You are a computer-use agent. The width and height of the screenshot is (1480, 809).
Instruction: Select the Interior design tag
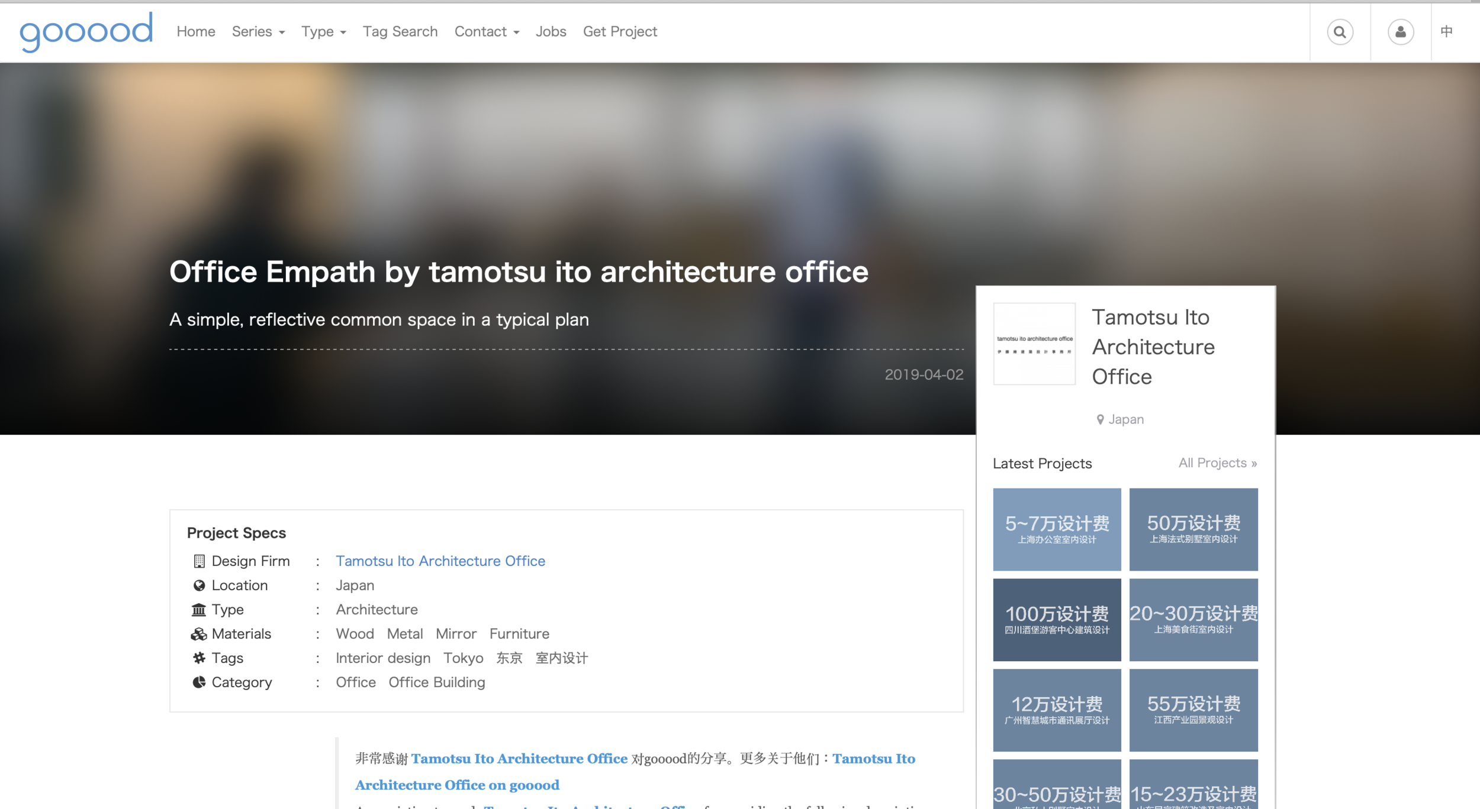point(383,658)
